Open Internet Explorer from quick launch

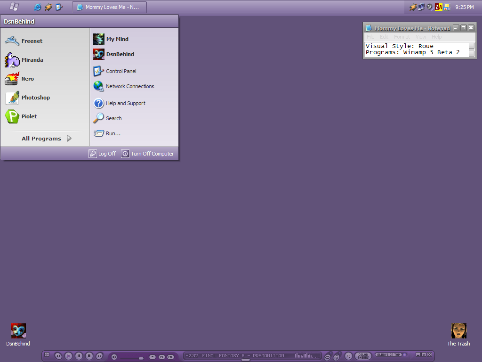tap(38, 7)
